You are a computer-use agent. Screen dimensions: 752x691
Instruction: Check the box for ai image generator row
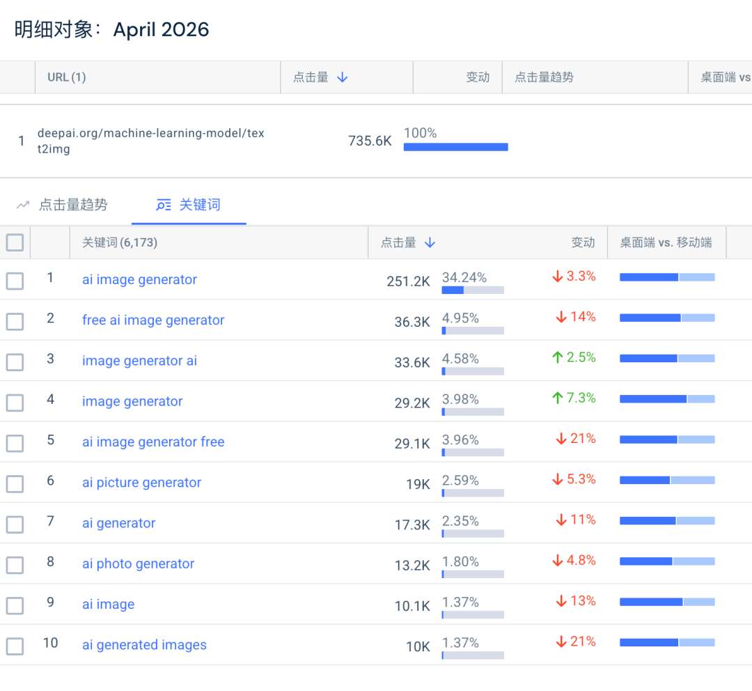[15, 281]
